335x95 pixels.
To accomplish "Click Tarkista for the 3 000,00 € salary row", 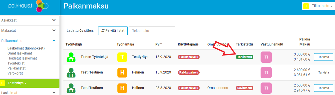I will point(324,57).
